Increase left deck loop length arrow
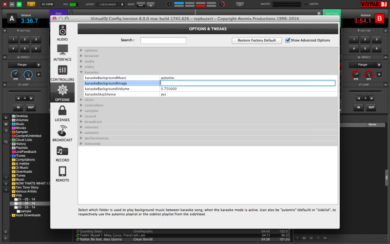The width and height of the screenshot is (390, 244). click(31, 98)
